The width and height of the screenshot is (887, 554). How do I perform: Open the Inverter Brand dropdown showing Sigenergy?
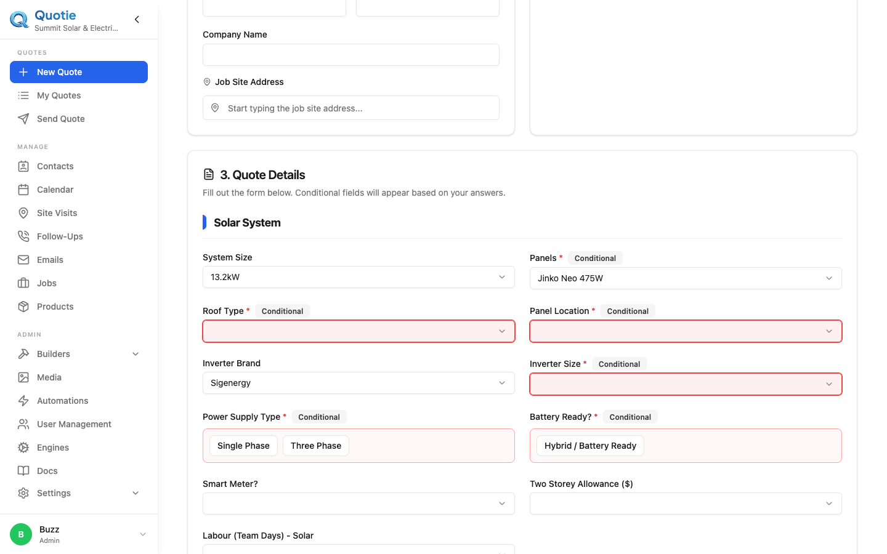(358, 383)
